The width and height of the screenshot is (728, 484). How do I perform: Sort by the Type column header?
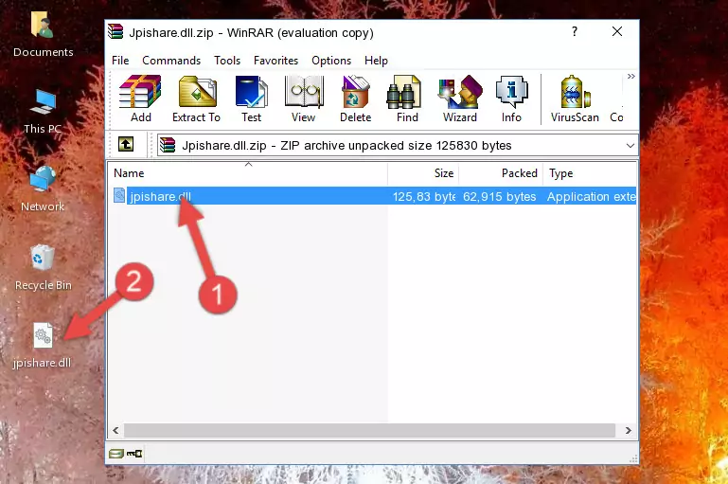pos(590,173)
